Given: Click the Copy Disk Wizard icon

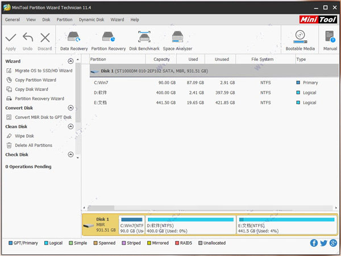Looking at the screenshot, I should 9,89.
